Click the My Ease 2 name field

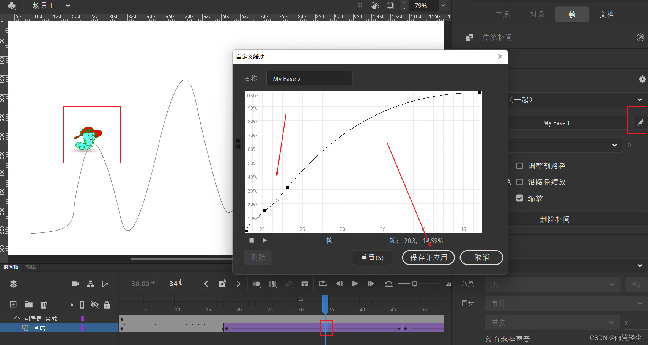click(310, 78)
